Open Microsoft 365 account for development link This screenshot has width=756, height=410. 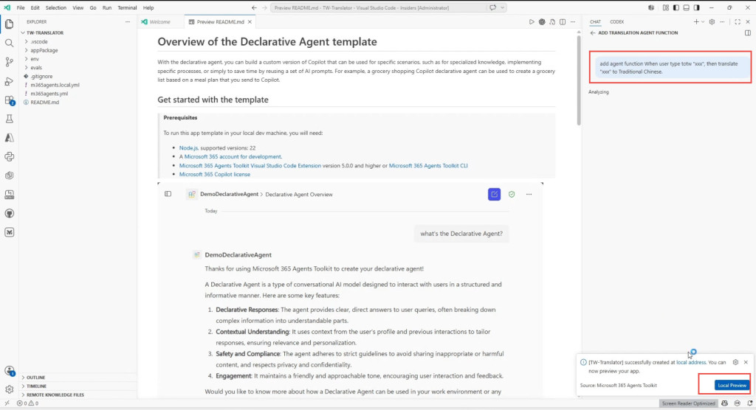(x=233, y=156)
